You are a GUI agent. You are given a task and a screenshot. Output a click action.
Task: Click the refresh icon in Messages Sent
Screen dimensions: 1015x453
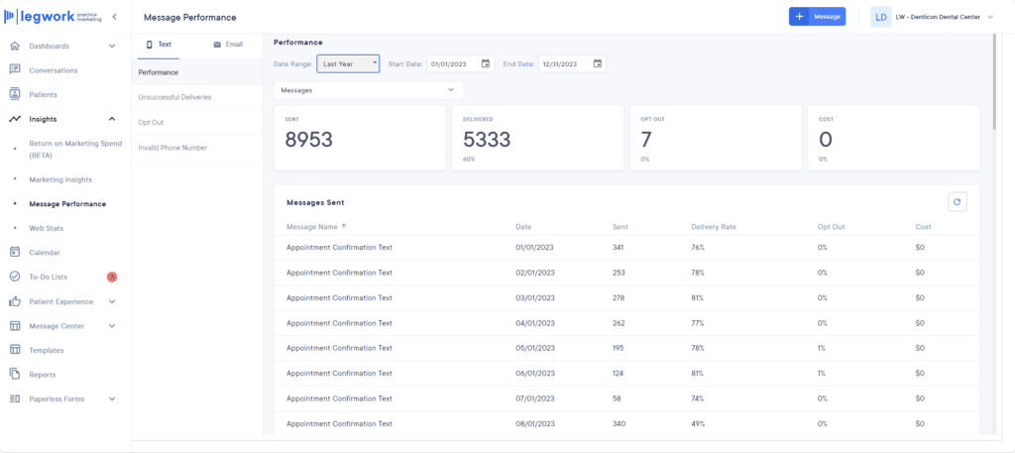pyautogui.click(x=957, y=202)
